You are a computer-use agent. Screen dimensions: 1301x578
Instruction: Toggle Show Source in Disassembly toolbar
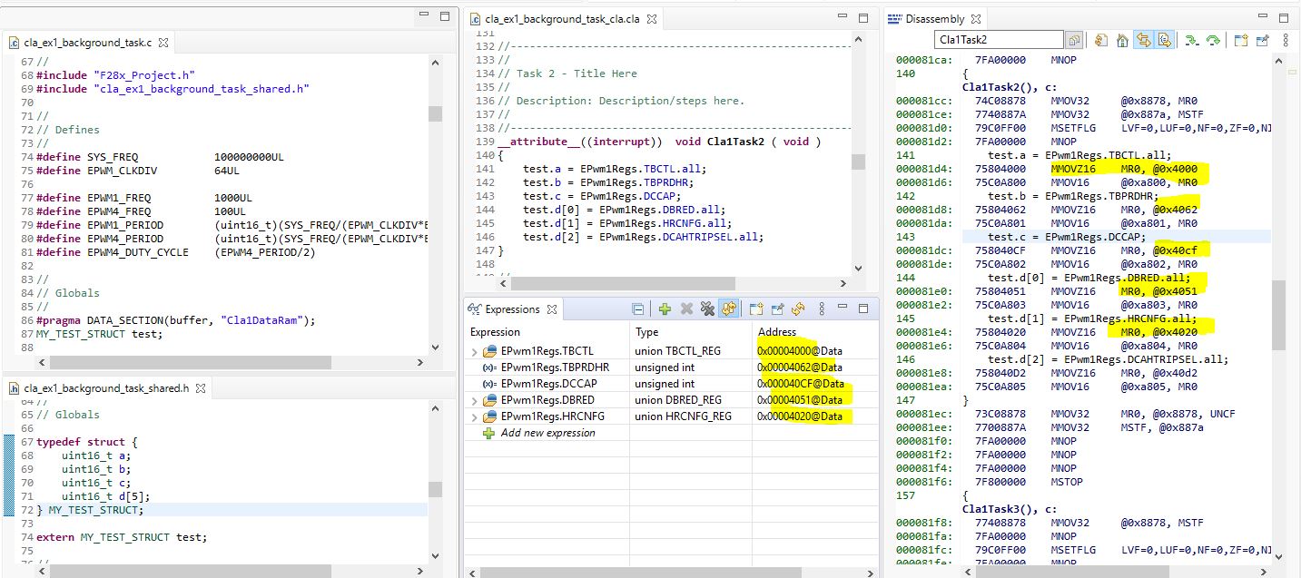coord(1164,40)
